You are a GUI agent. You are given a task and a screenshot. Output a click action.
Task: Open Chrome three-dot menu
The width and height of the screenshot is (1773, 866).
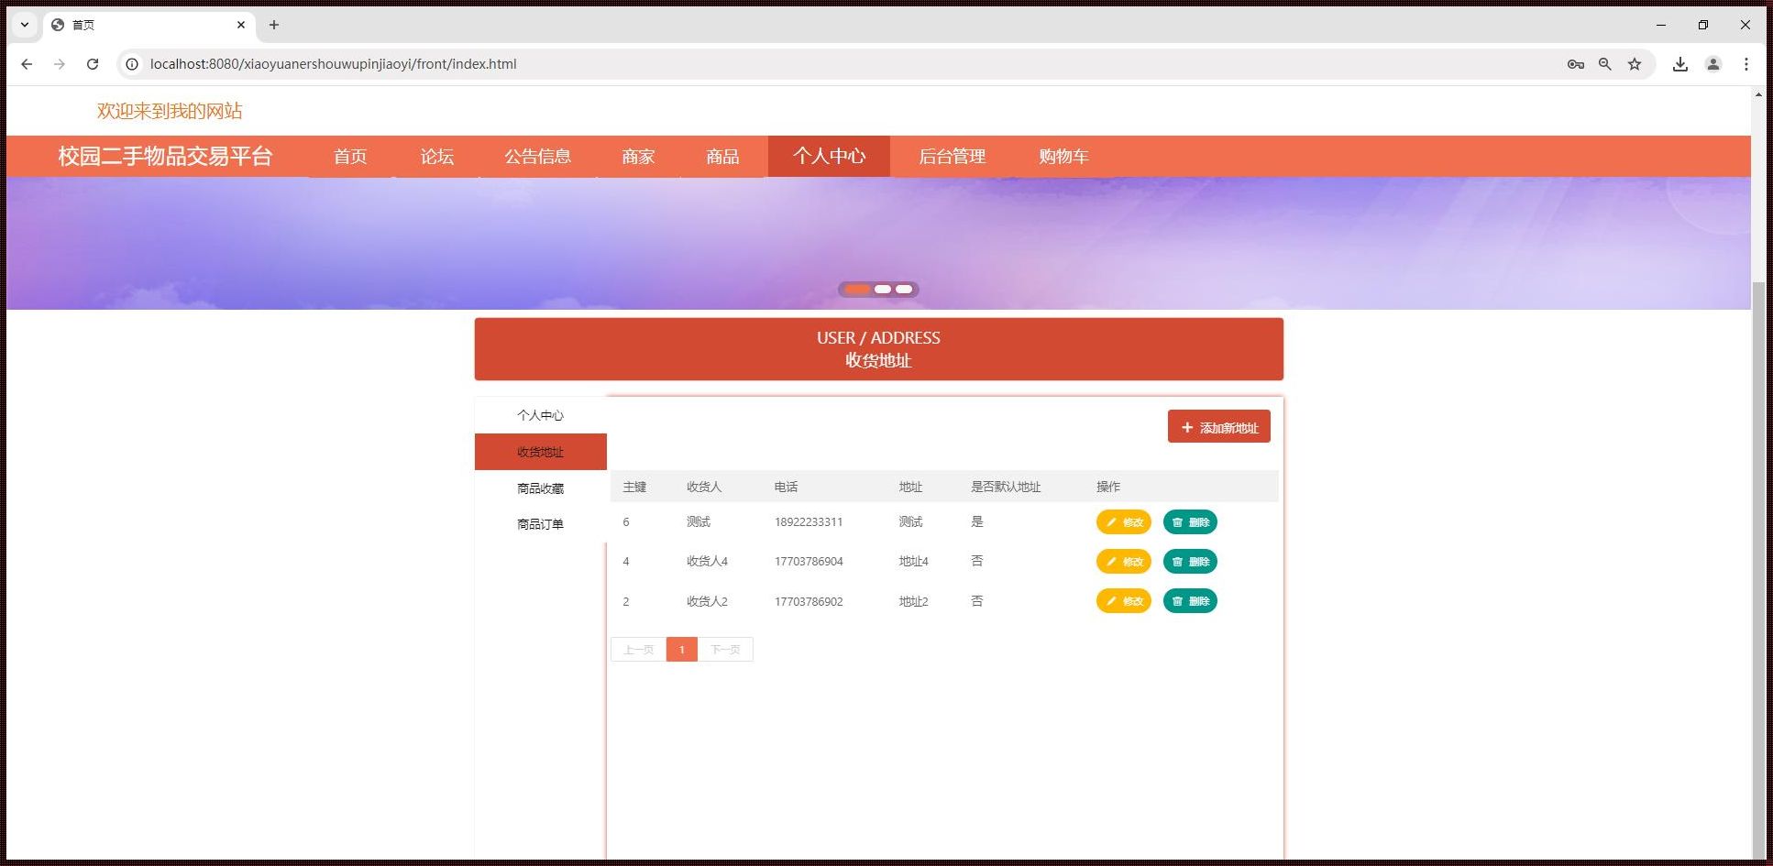[1745, 64]
